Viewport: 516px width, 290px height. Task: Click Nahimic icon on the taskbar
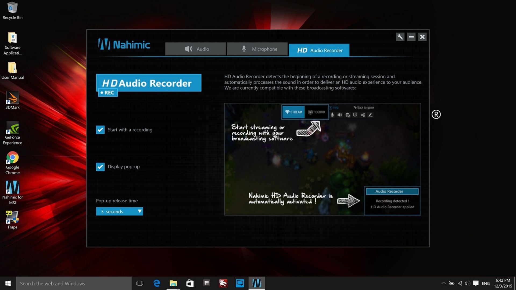(x=257, y=283)
